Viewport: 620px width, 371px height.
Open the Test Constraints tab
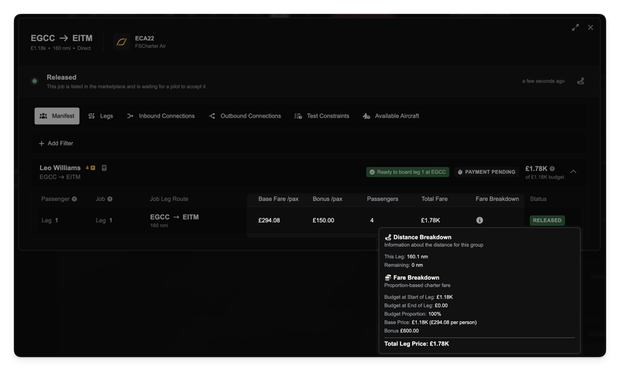point(322,116)
